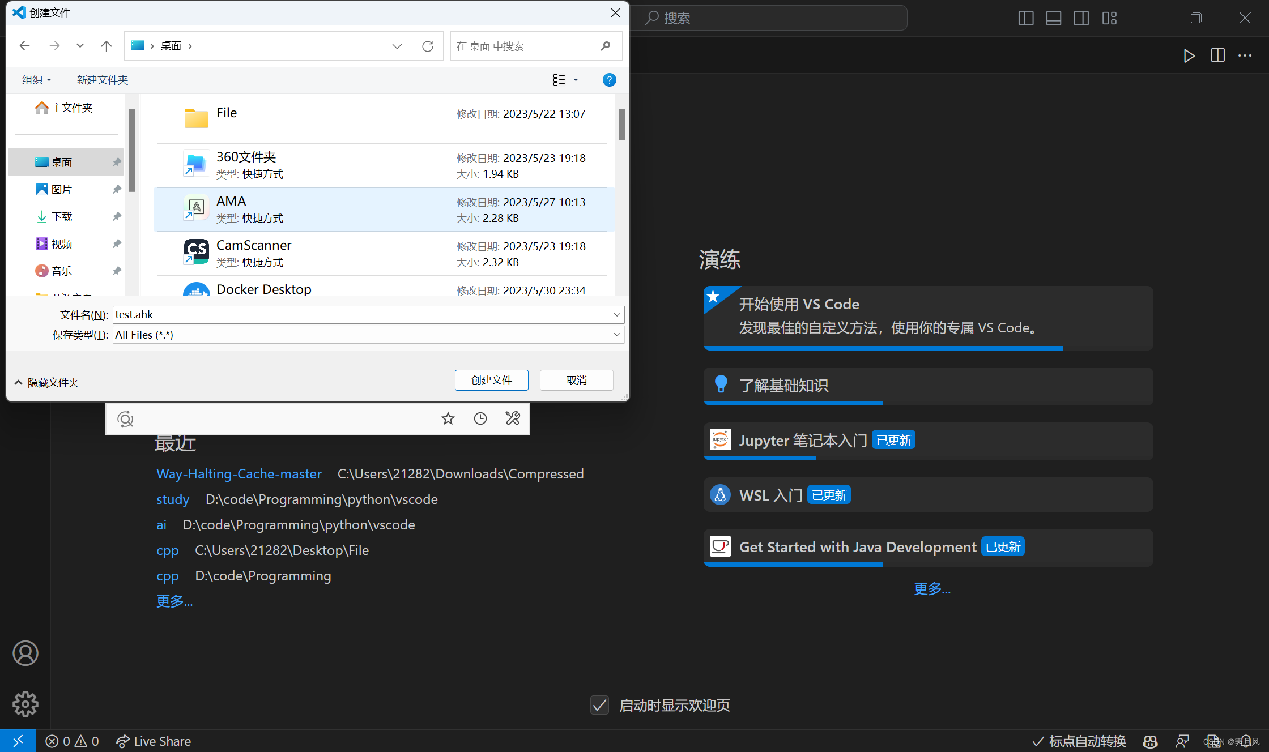This screenshot has height=752, width=1269.
Task: Toggle the pinned status of 下载 folder
Action: (117, 216)
